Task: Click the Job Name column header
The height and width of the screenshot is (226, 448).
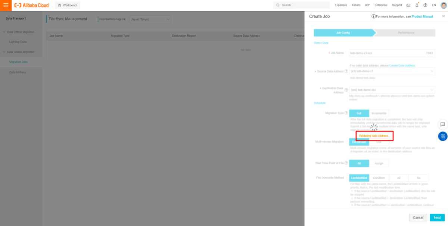Action: click(x=56, y=36)
